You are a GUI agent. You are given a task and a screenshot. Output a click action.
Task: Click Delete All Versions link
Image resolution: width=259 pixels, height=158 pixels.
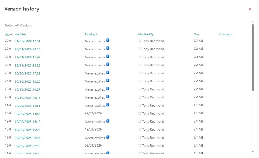18,26
